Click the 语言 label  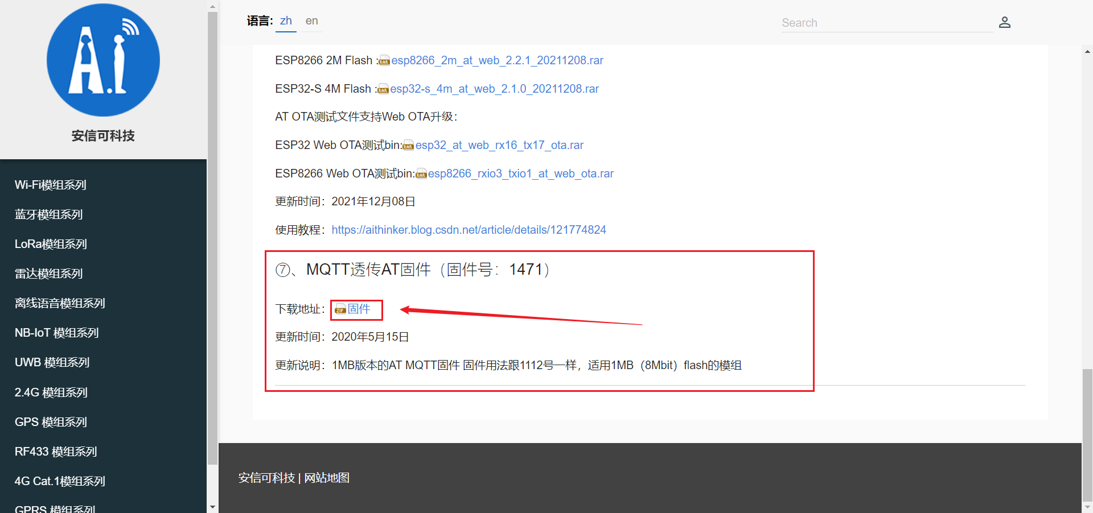260,21
